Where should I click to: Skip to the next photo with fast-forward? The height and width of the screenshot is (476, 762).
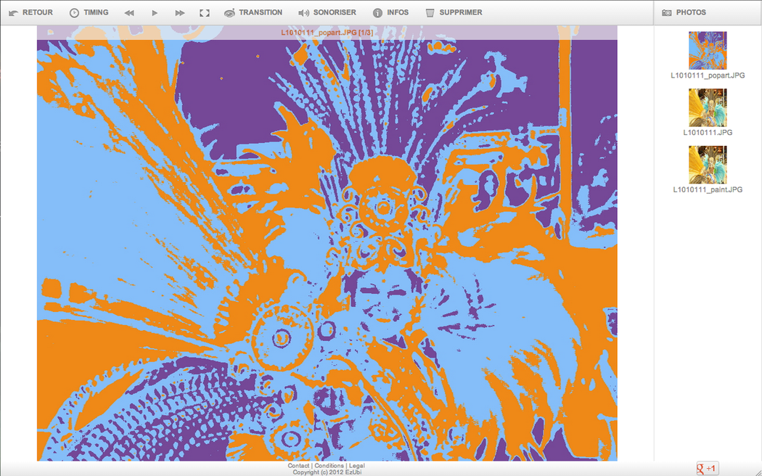pos(180,13)
